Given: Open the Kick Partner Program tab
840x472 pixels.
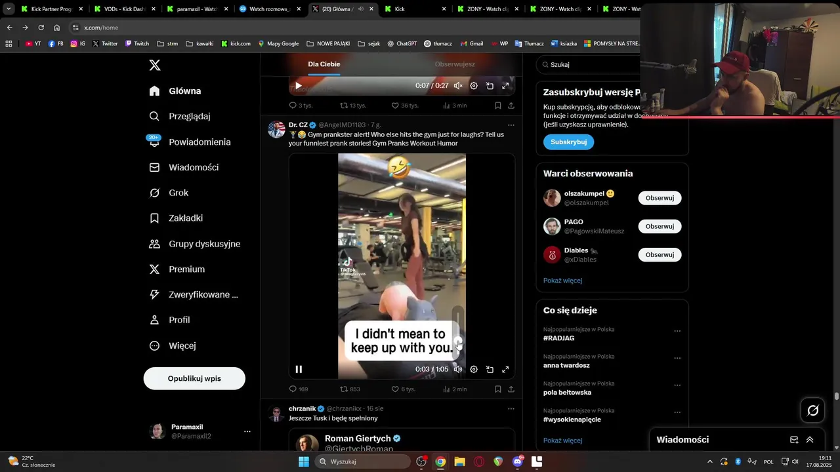Looking at the screenshot, I should coord(51,9).
